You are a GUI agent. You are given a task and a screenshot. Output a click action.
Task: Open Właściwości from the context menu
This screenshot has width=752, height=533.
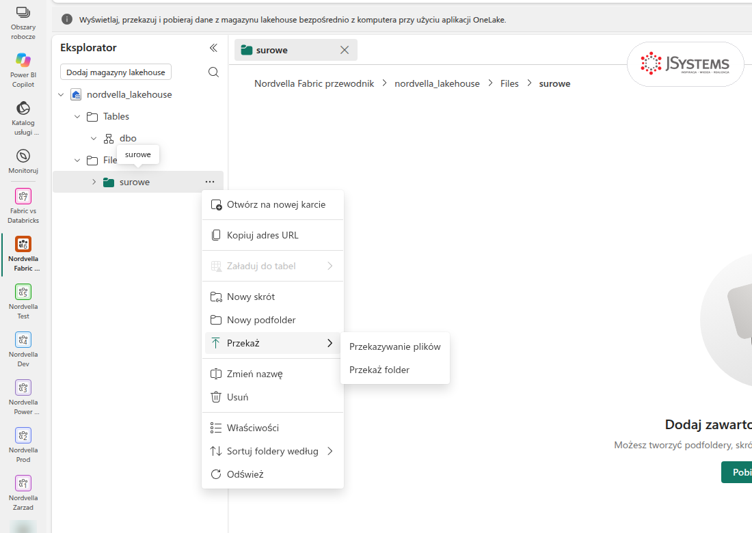click(272, 428)
